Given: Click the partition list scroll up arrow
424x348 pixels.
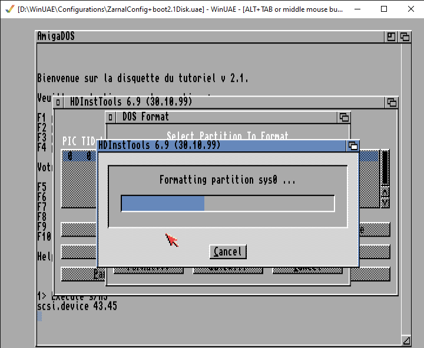Looking at the screenshot, I should (385, 192).
